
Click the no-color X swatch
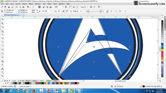coord(11,83)
